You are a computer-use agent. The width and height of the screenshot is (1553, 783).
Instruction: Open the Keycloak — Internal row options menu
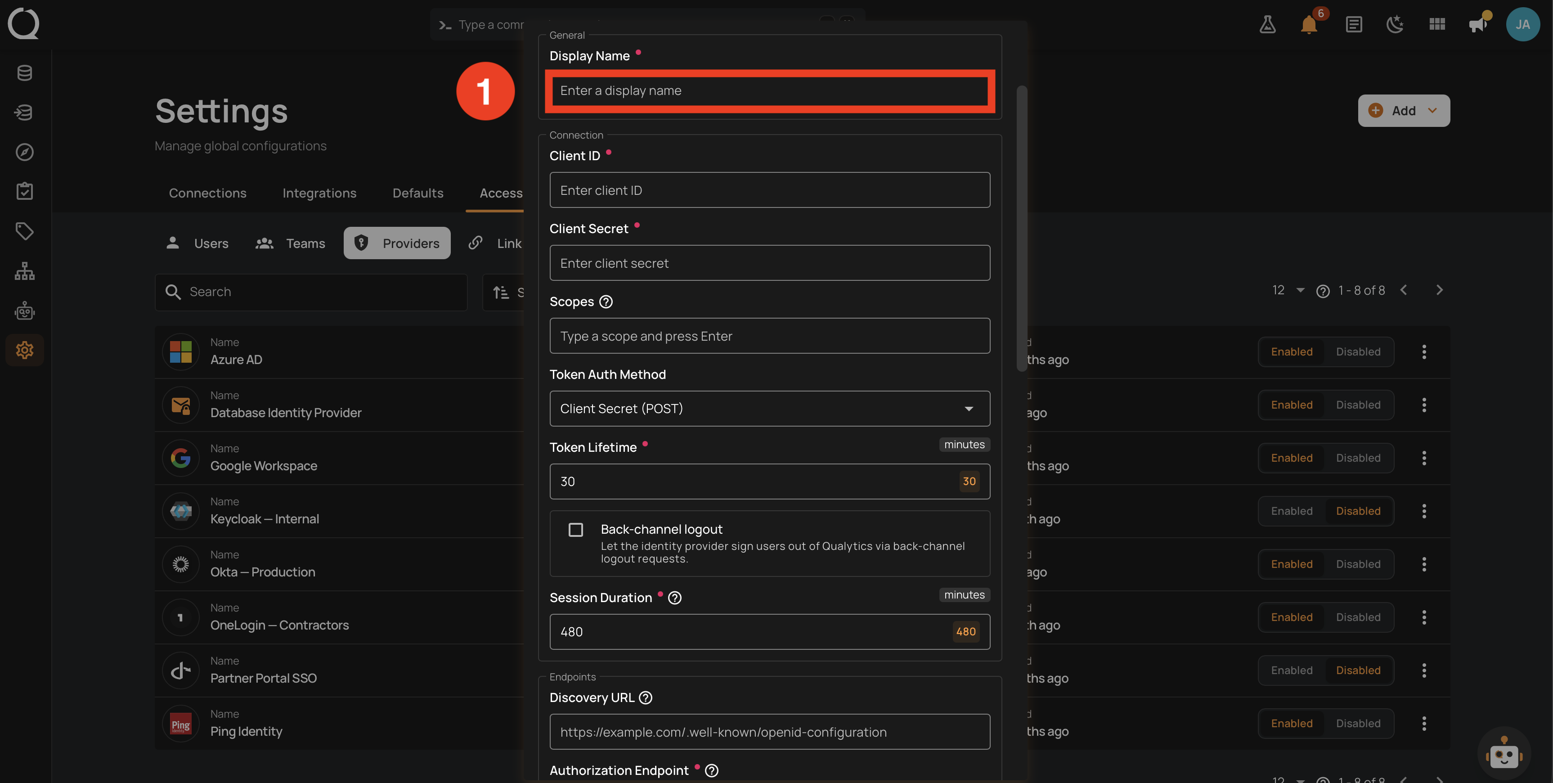point(1424,511)
